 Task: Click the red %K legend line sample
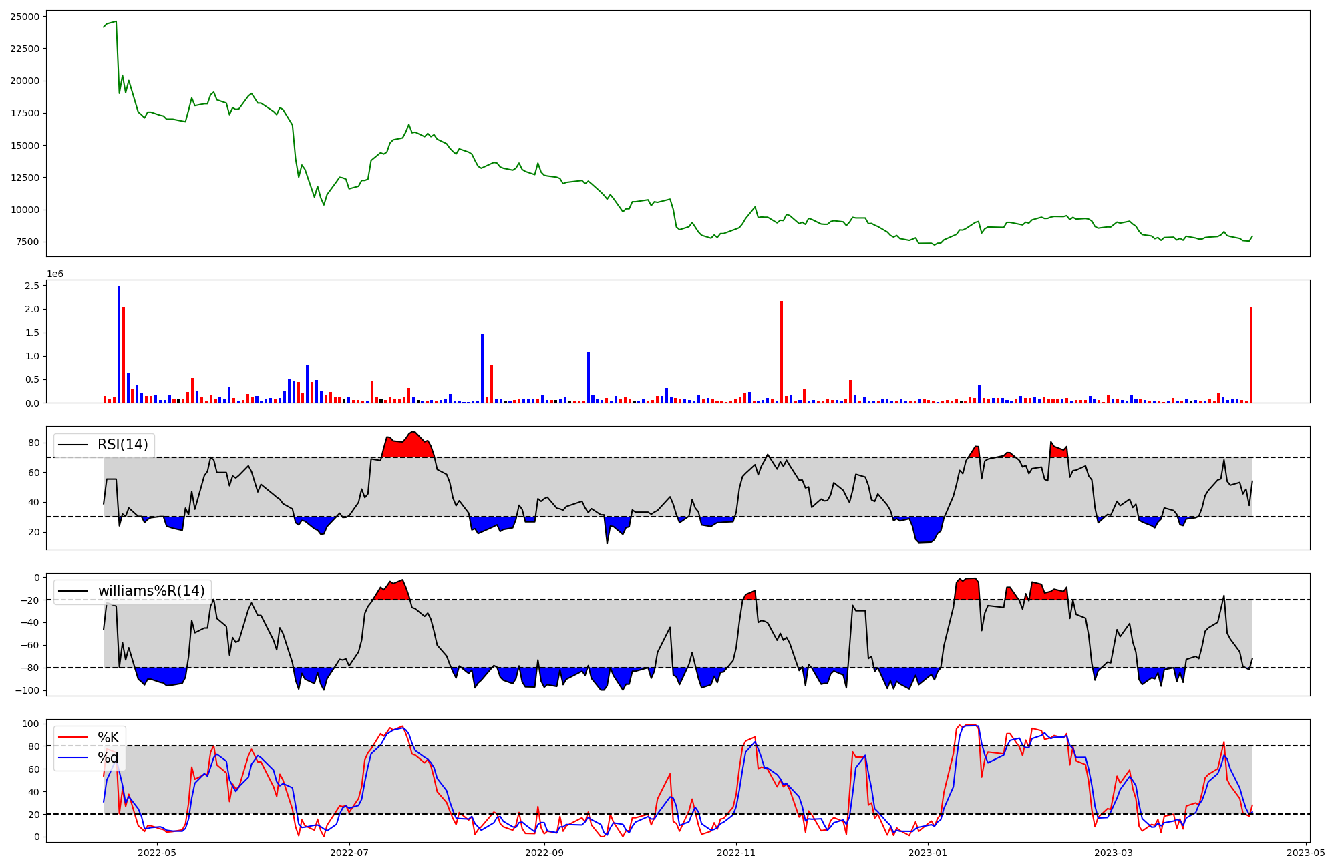(x=73, y=738)
